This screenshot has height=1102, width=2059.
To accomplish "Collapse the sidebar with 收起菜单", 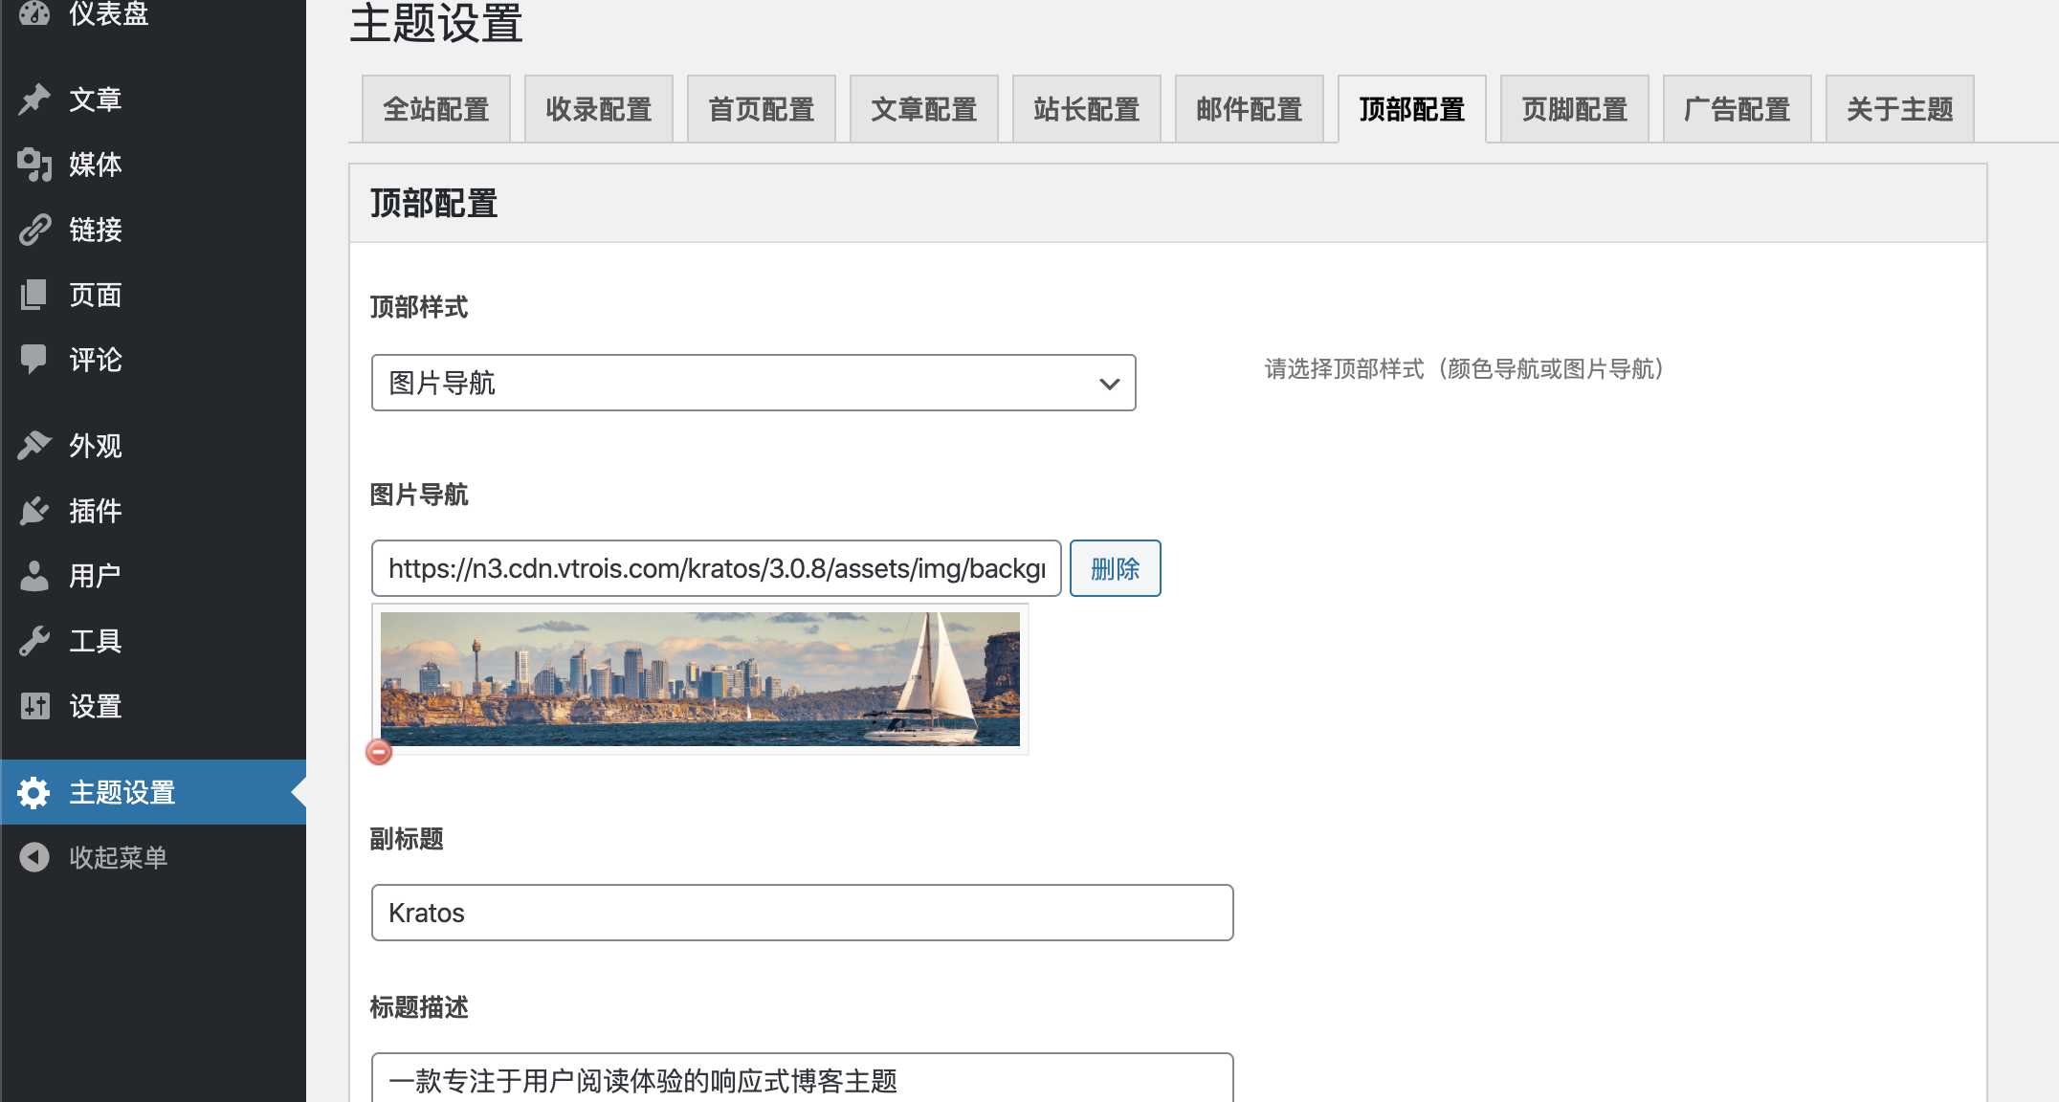I will 35,856.
